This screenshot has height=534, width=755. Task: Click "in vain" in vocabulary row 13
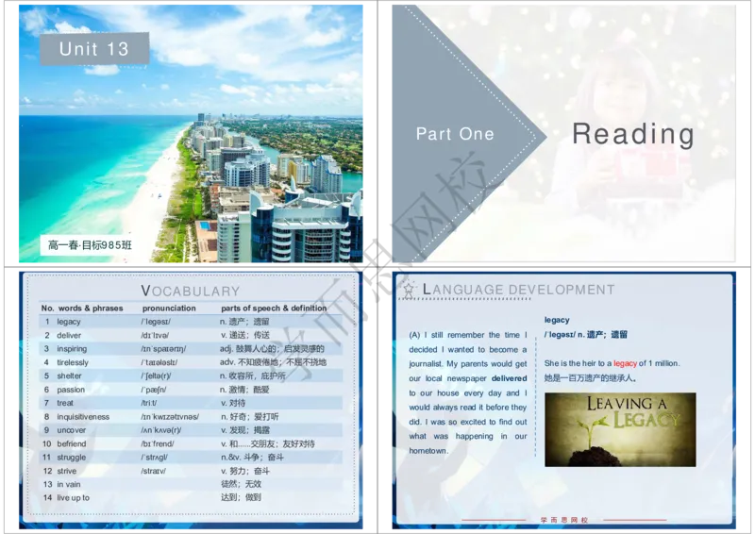[69, 484]
